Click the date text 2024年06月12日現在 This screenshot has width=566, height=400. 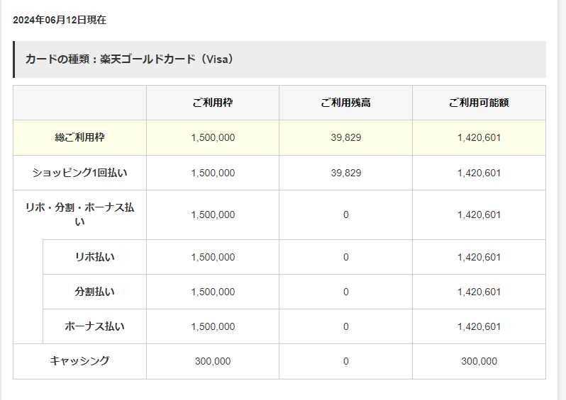tap(60, 20)
